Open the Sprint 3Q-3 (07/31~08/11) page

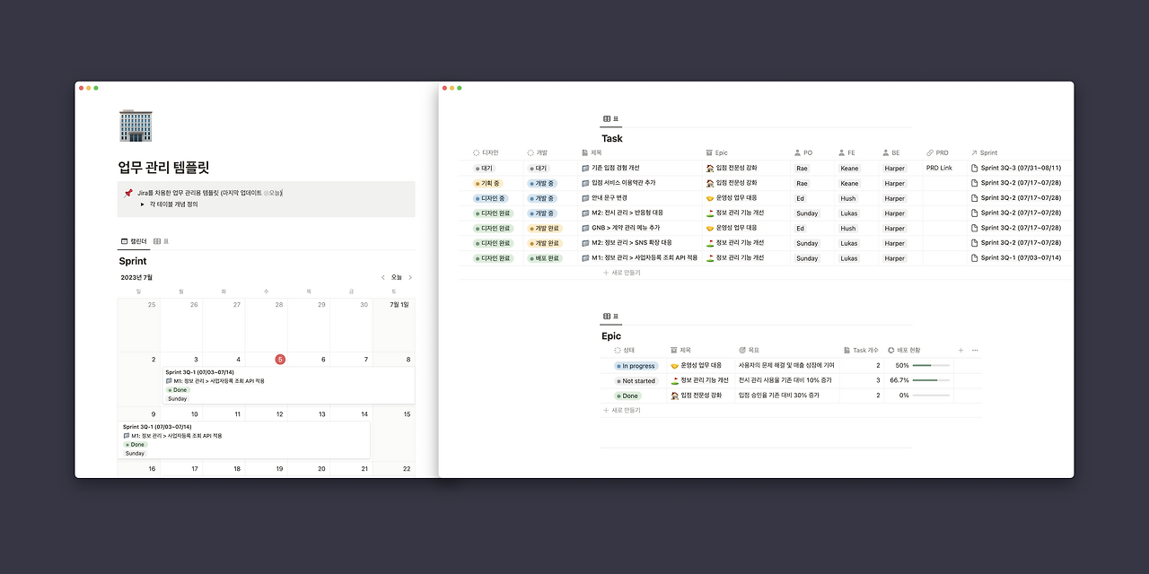click(x=1021, y=168)
